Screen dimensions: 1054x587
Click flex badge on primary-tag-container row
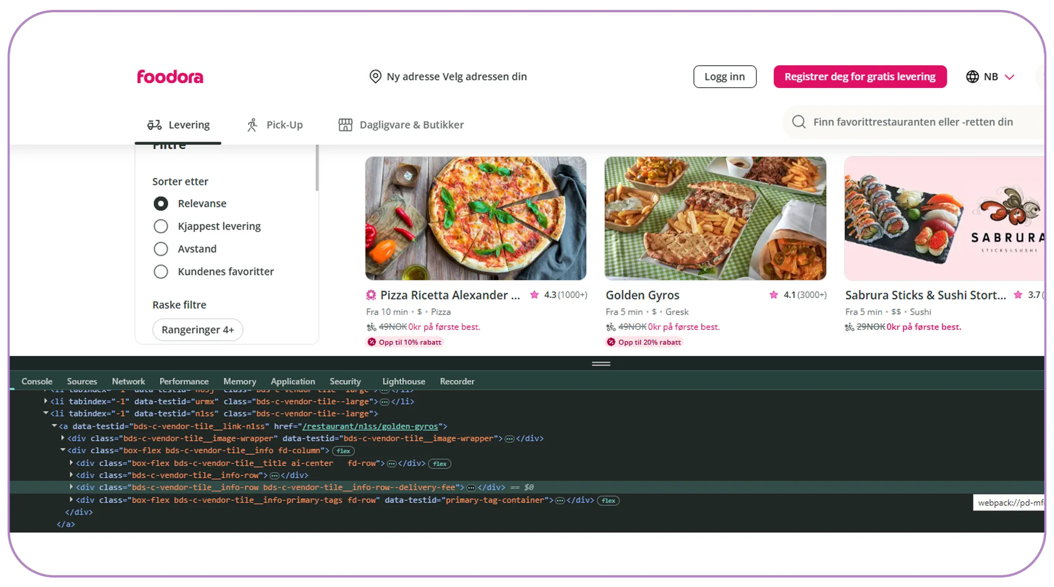click(x=608, y=501)
